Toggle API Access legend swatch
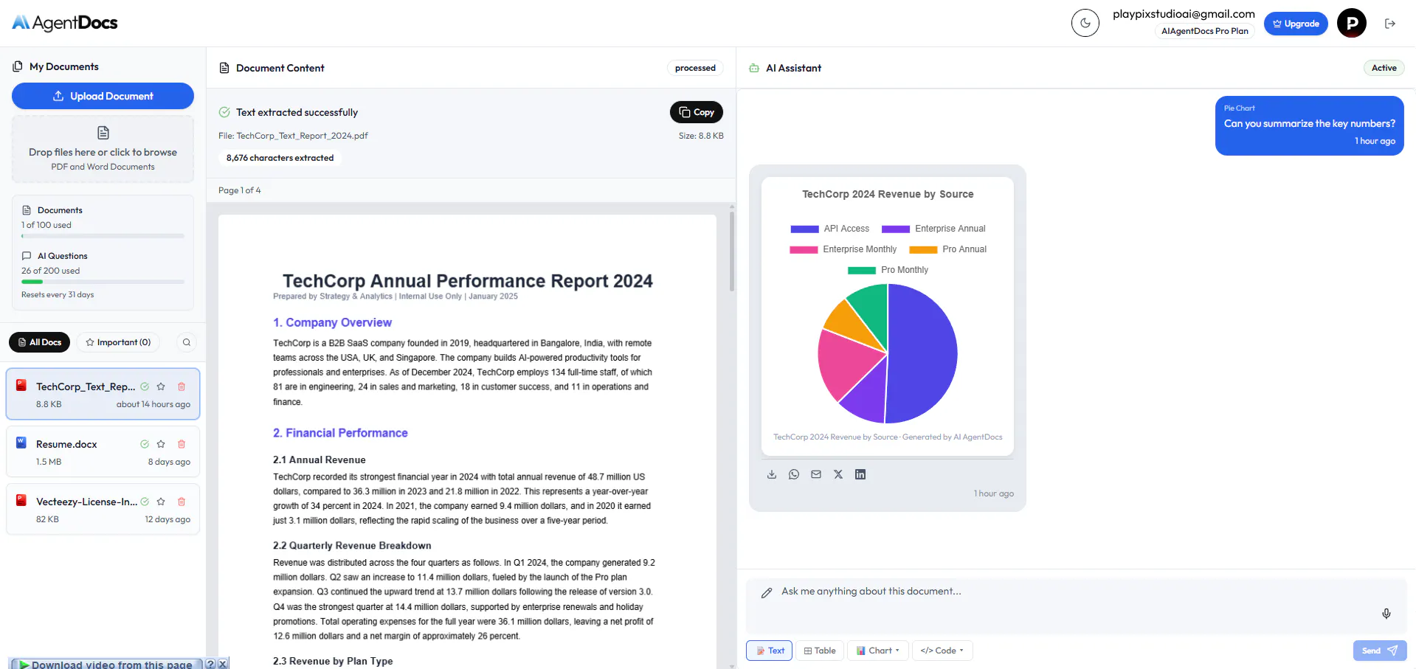 [804, 229]
